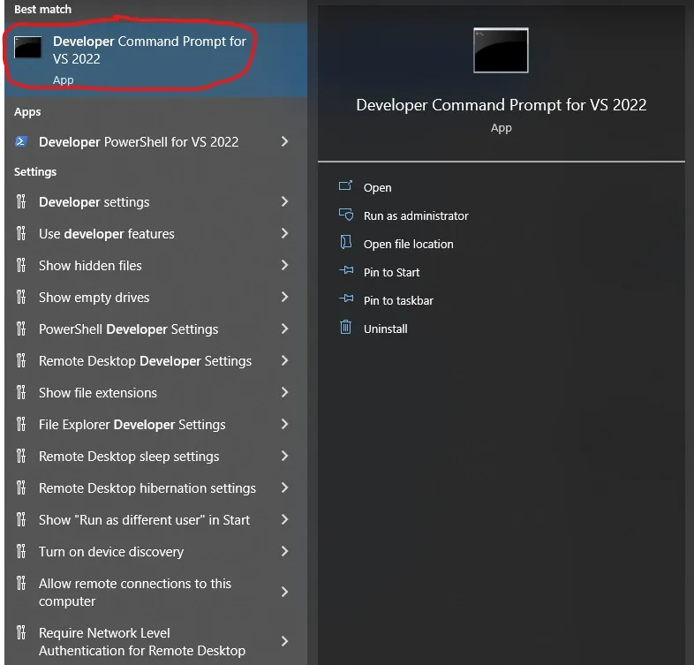Open the Turn on device discovery result
Image resolution: width=694 pixels, height=665 pixels.
111,552
